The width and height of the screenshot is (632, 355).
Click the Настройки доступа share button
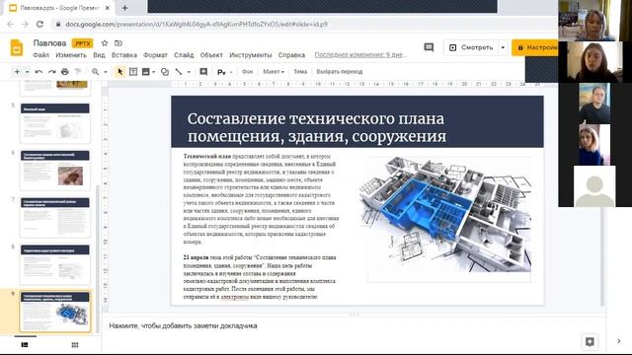535,47
